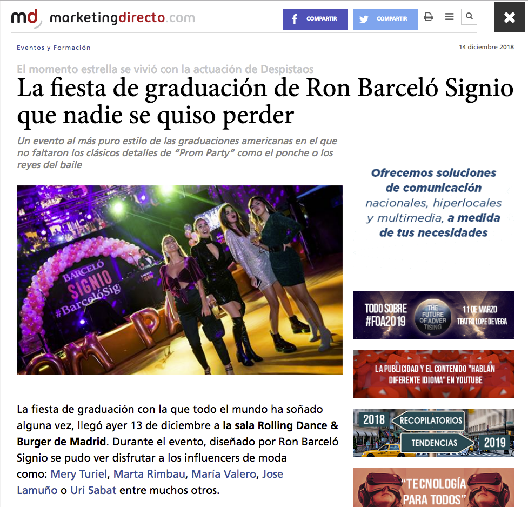Share the article on Facebook
528x507 pixels.
[315, 19]
